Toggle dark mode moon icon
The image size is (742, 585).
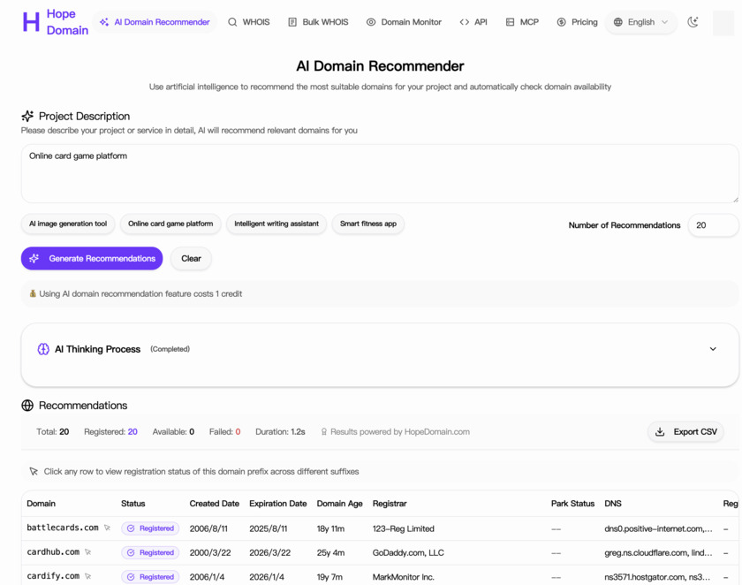tap(693, 22)
